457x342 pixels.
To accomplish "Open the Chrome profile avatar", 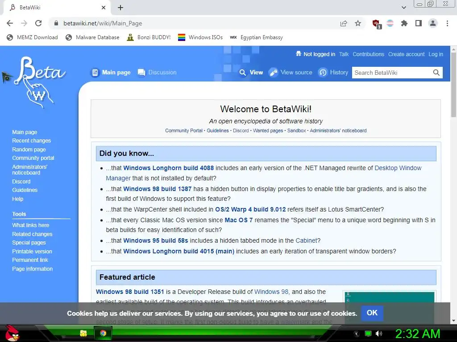I will (x=433, y=23).
